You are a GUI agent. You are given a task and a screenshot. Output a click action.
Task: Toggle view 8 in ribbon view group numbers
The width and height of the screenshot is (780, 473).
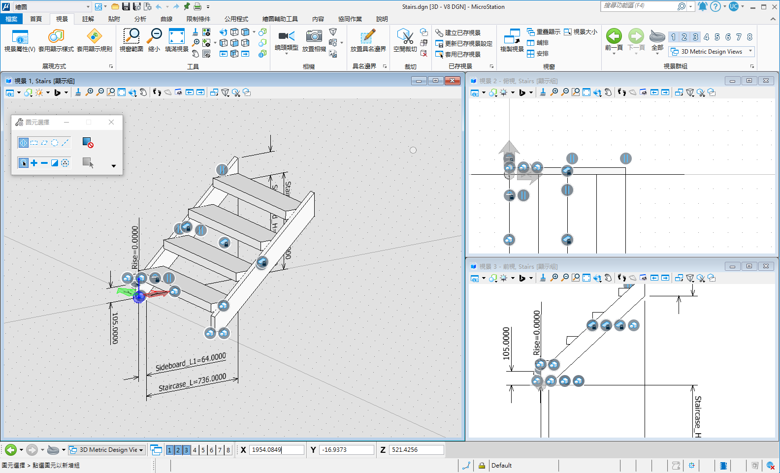pos(749,37)
